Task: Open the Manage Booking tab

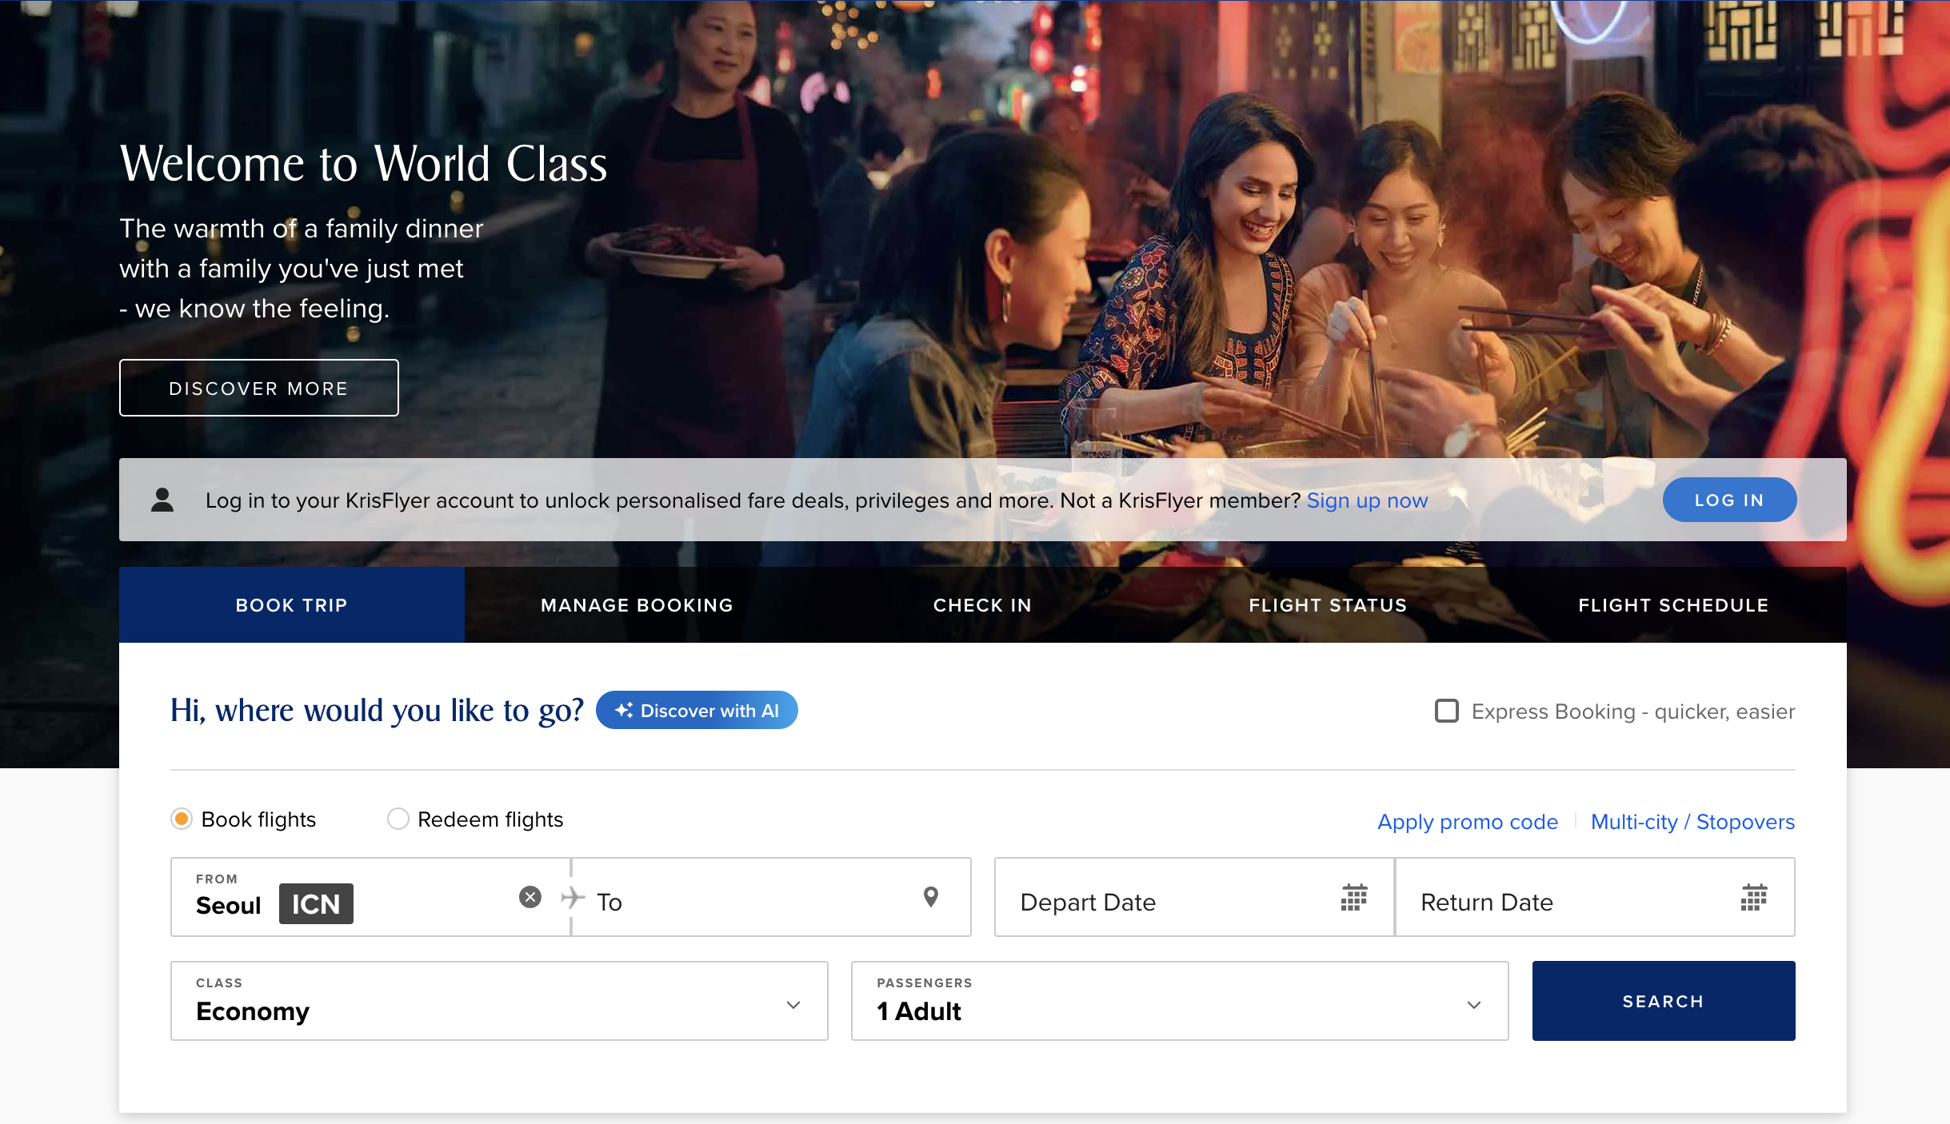Action: pos(637,605)
